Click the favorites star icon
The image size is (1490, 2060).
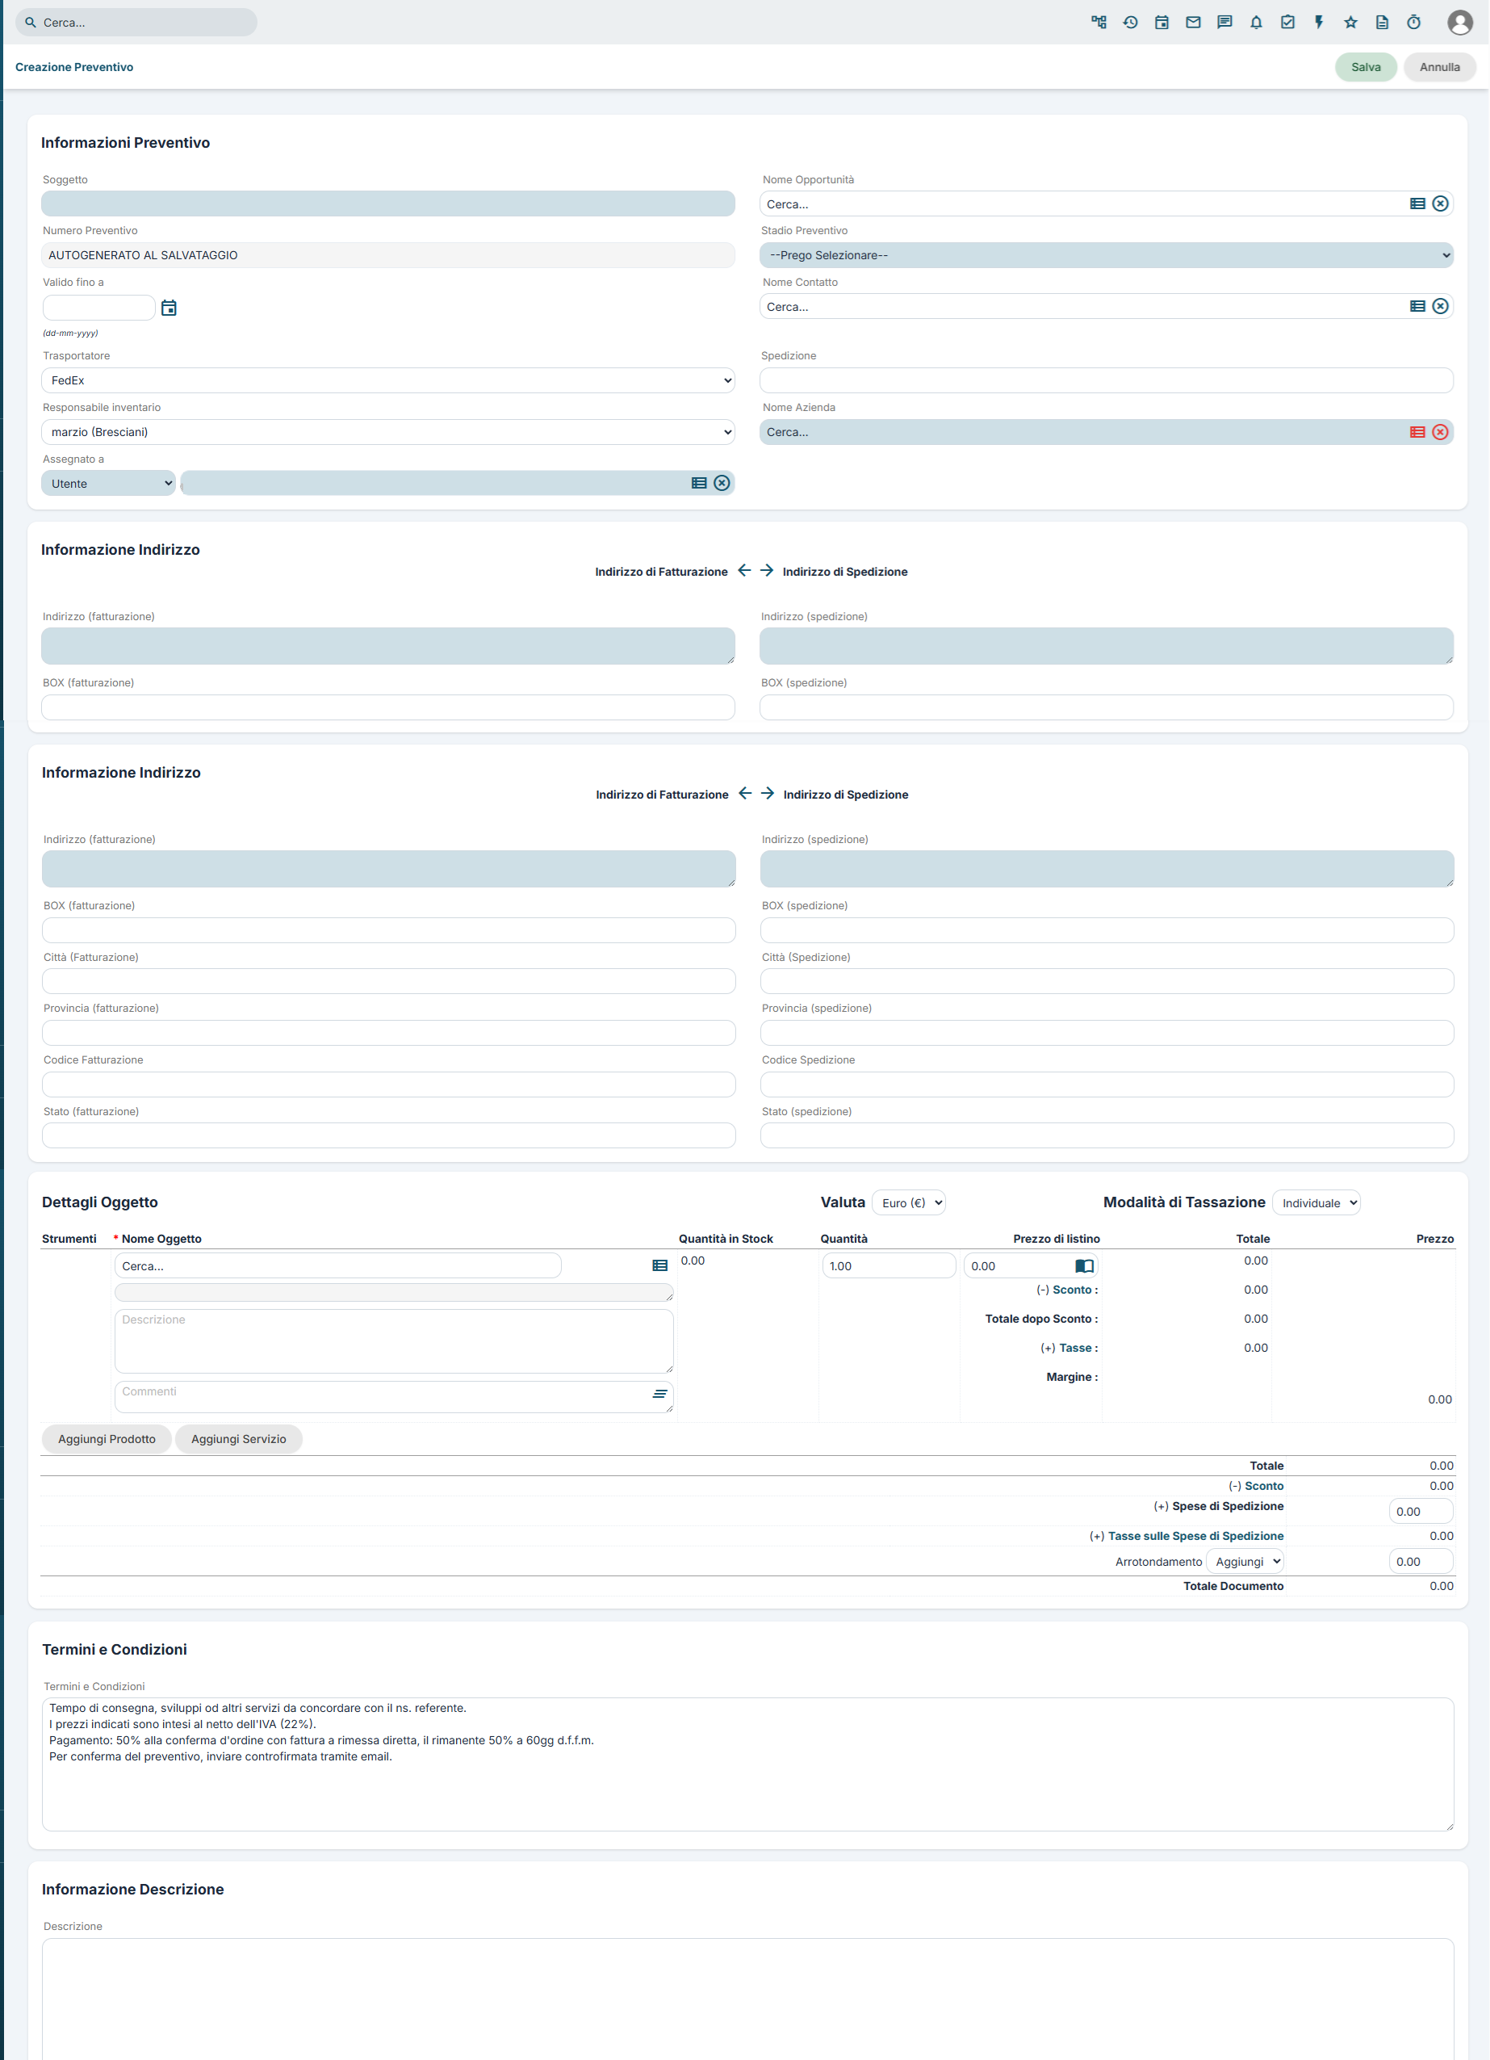tap(1350, 23)
